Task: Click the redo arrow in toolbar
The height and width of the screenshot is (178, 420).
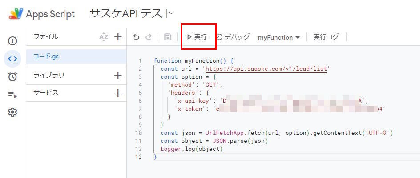Action: [149, 37]
